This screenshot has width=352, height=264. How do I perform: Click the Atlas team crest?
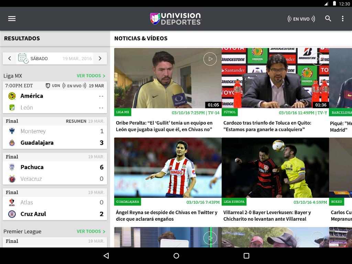12,202
